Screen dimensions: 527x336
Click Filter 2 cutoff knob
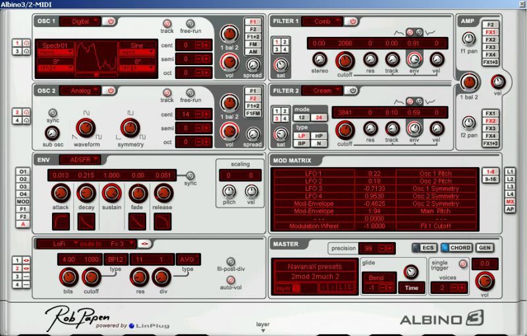click(x=345, y=130)
